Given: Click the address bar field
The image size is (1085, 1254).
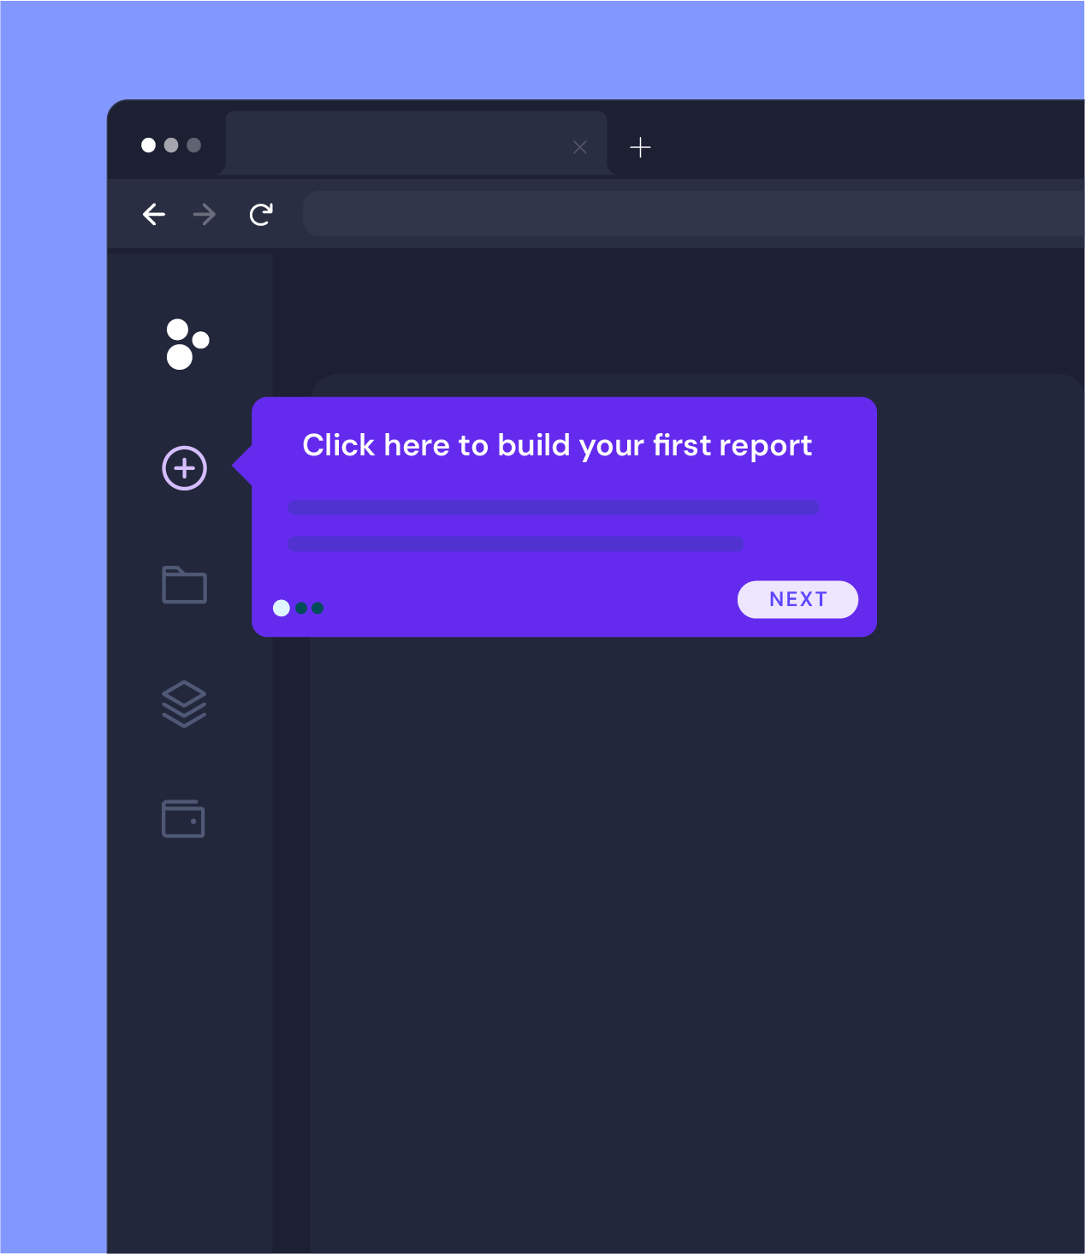Looking at the screenshot, I should pyautogui.click(x=694, y=213).
